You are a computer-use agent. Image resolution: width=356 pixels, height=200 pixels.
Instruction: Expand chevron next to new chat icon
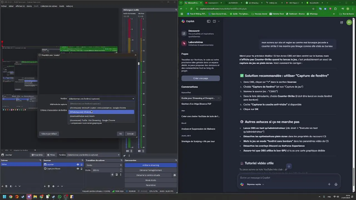219,21
